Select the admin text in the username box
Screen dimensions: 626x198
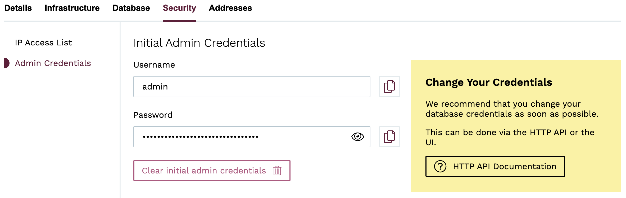155,86
